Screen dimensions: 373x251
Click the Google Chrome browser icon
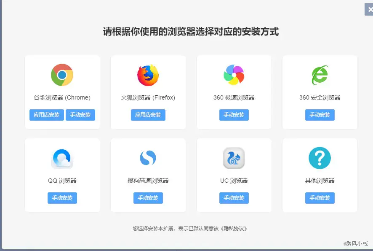(x=62, y=75)
